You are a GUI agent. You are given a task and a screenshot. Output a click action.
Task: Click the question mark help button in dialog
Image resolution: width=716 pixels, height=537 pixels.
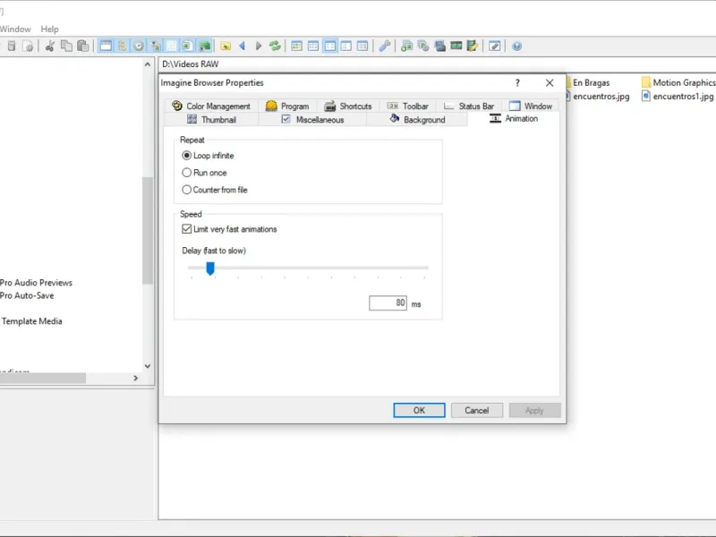tap(517, 82)
